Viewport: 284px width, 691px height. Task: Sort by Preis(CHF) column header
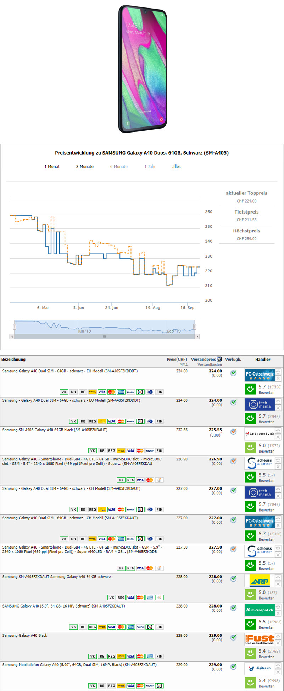(177, 360)
